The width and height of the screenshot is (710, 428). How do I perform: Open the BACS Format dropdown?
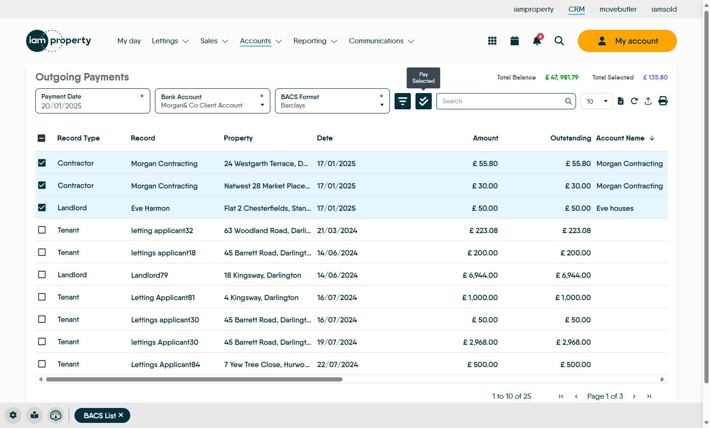(x=332, y=101)
